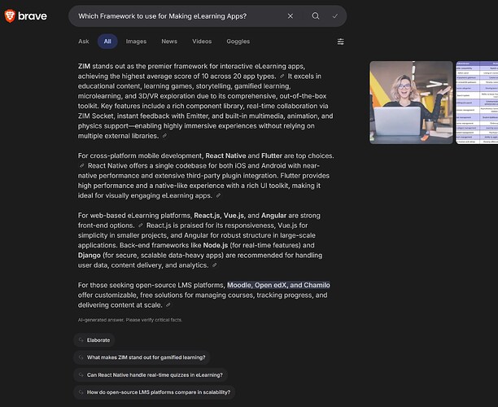Choose the open-source LMS scalability follow-up question
Viewport: 498px width, 407px height.
click(x=153, y=392)
